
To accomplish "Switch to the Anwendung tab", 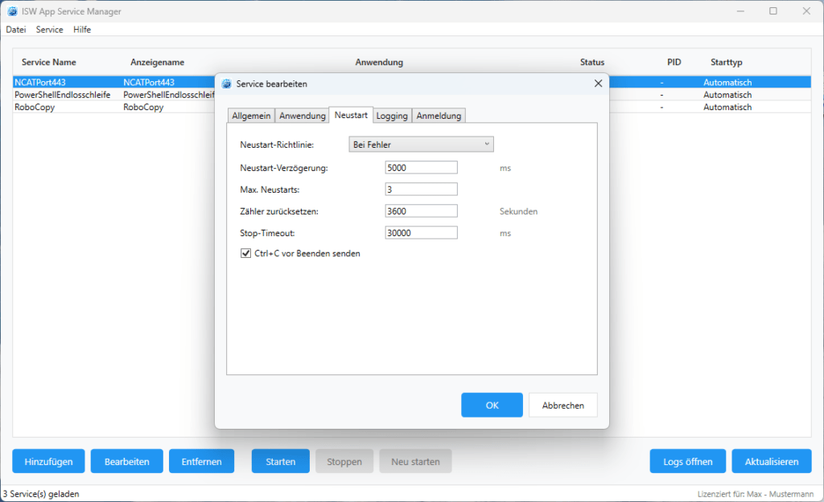I will 302,115.
